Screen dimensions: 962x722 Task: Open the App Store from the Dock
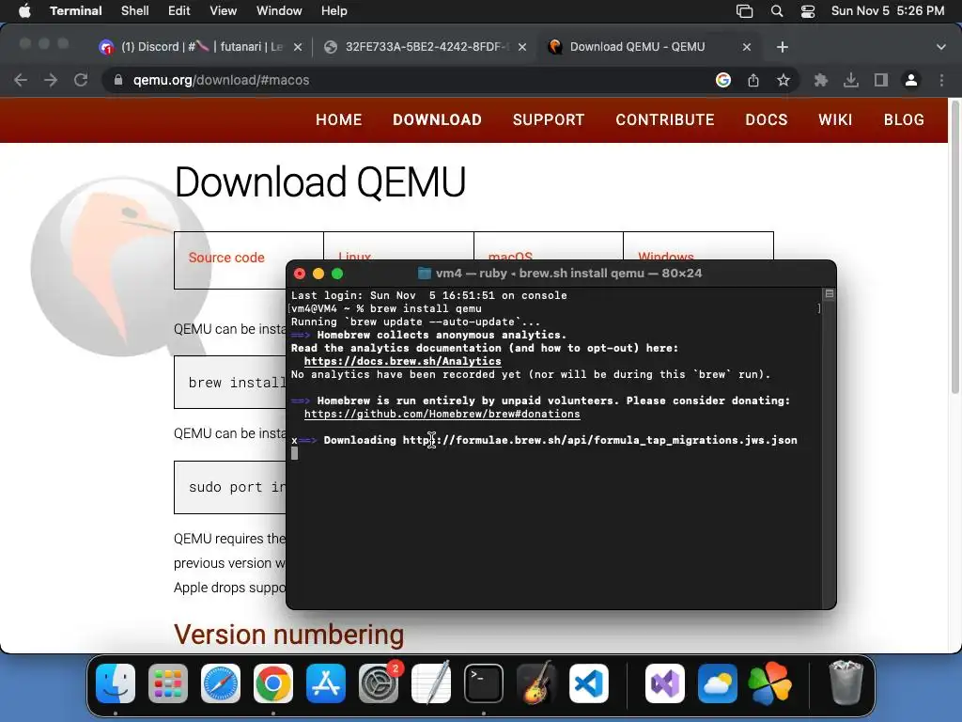326,683
